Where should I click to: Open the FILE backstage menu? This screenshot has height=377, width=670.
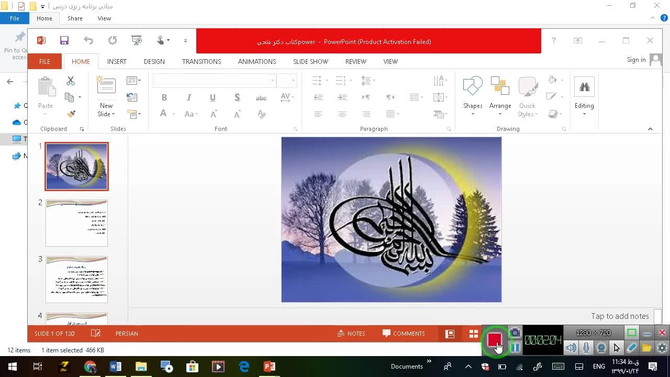click(44, 61)
